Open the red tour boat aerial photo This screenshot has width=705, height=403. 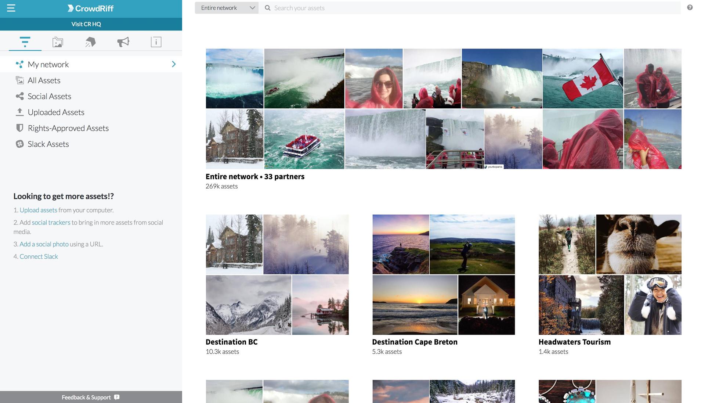click(x=304, y=139)
